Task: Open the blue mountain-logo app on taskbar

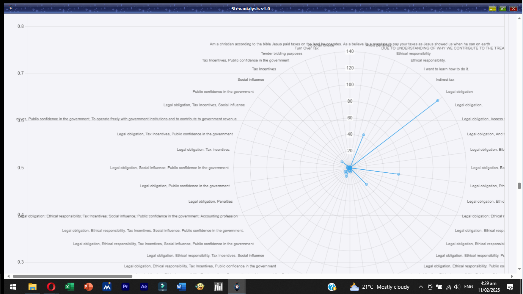Action: [x=107, y=287]
